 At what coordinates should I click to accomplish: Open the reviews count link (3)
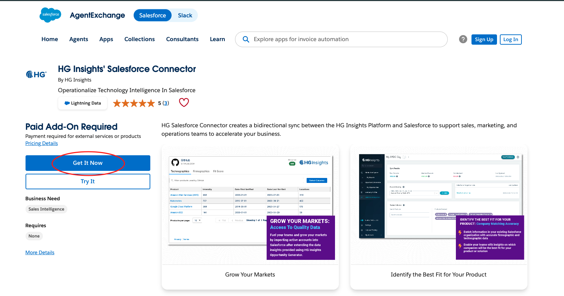coord(166,103)
